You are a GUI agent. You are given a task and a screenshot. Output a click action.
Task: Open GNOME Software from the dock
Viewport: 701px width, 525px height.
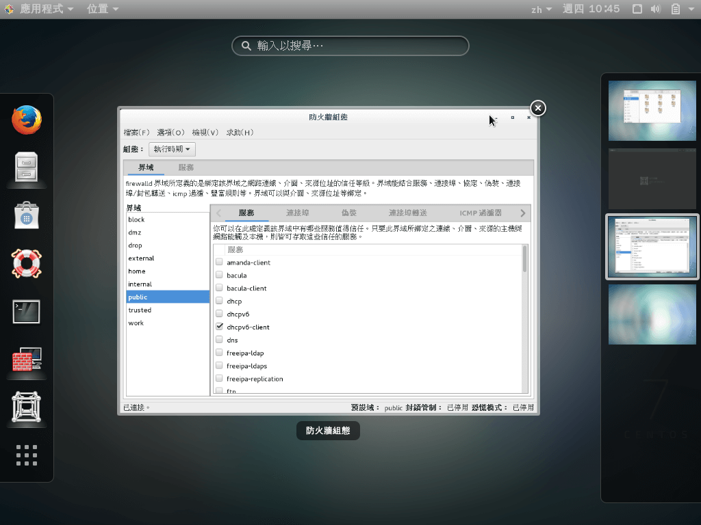click(27, 216)
